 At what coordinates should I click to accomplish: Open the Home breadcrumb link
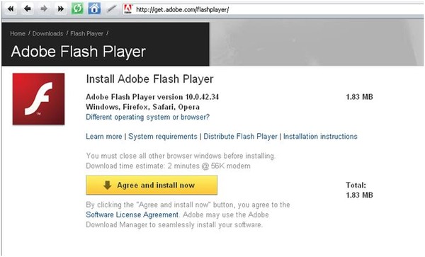point(18,33)
